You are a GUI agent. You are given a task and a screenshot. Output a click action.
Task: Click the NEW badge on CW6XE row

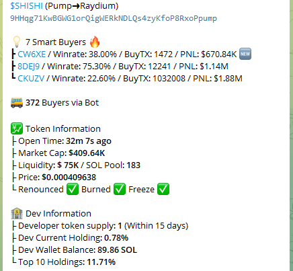click(x=245, y=54)
